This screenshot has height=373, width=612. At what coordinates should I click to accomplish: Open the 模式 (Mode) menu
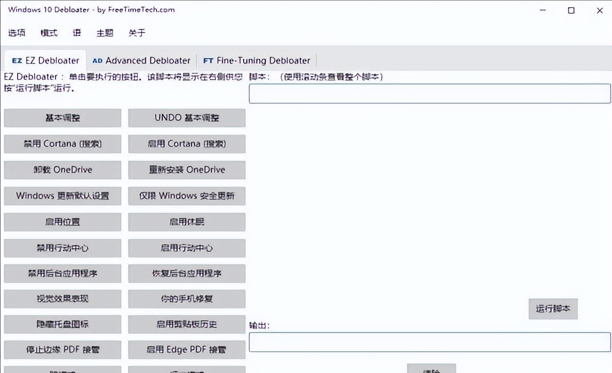48,33
